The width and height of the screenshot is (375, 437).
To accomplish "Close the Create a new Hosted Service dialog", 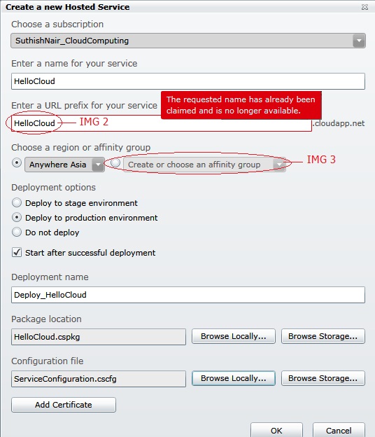I will tap(365, 7).
